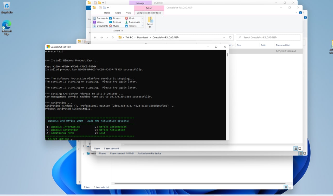Switch ConsoleAct-RSLOAD.NET- window to Details view
This screenshot has width=333, height=196.
(x=296, y=149)
